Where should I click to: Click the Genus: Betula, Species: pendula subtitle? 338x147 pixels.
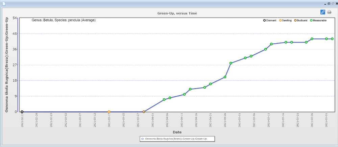(64, 20)
